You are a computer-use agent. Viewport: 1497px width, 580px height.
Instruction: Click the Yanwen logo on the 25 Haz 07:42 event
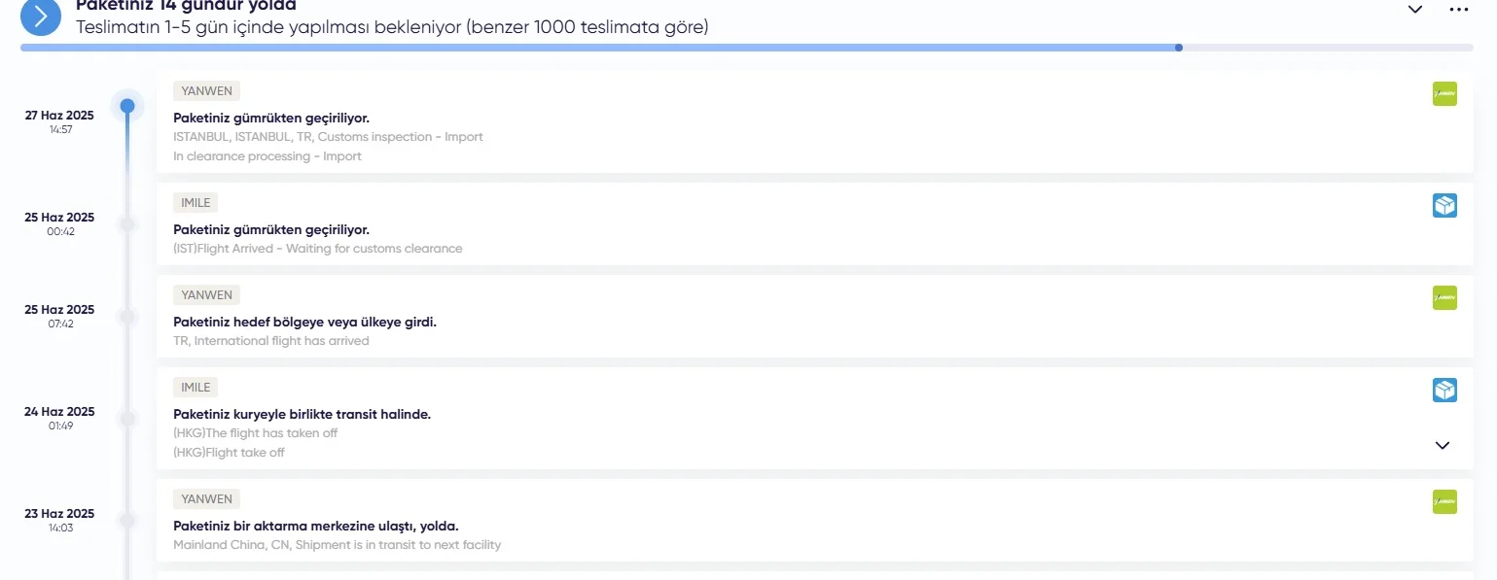(1444, 298)
